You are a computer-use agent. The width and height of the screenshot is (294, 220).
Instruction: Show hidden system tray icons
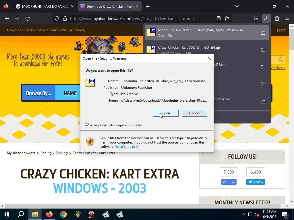(243, 214)
